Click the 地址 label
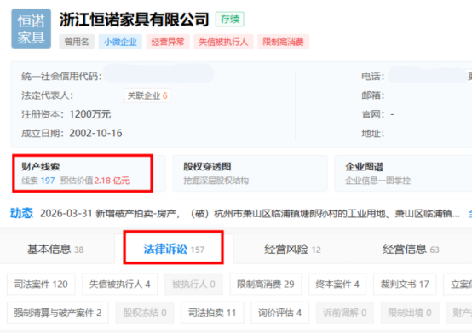 tap(372, 134)
